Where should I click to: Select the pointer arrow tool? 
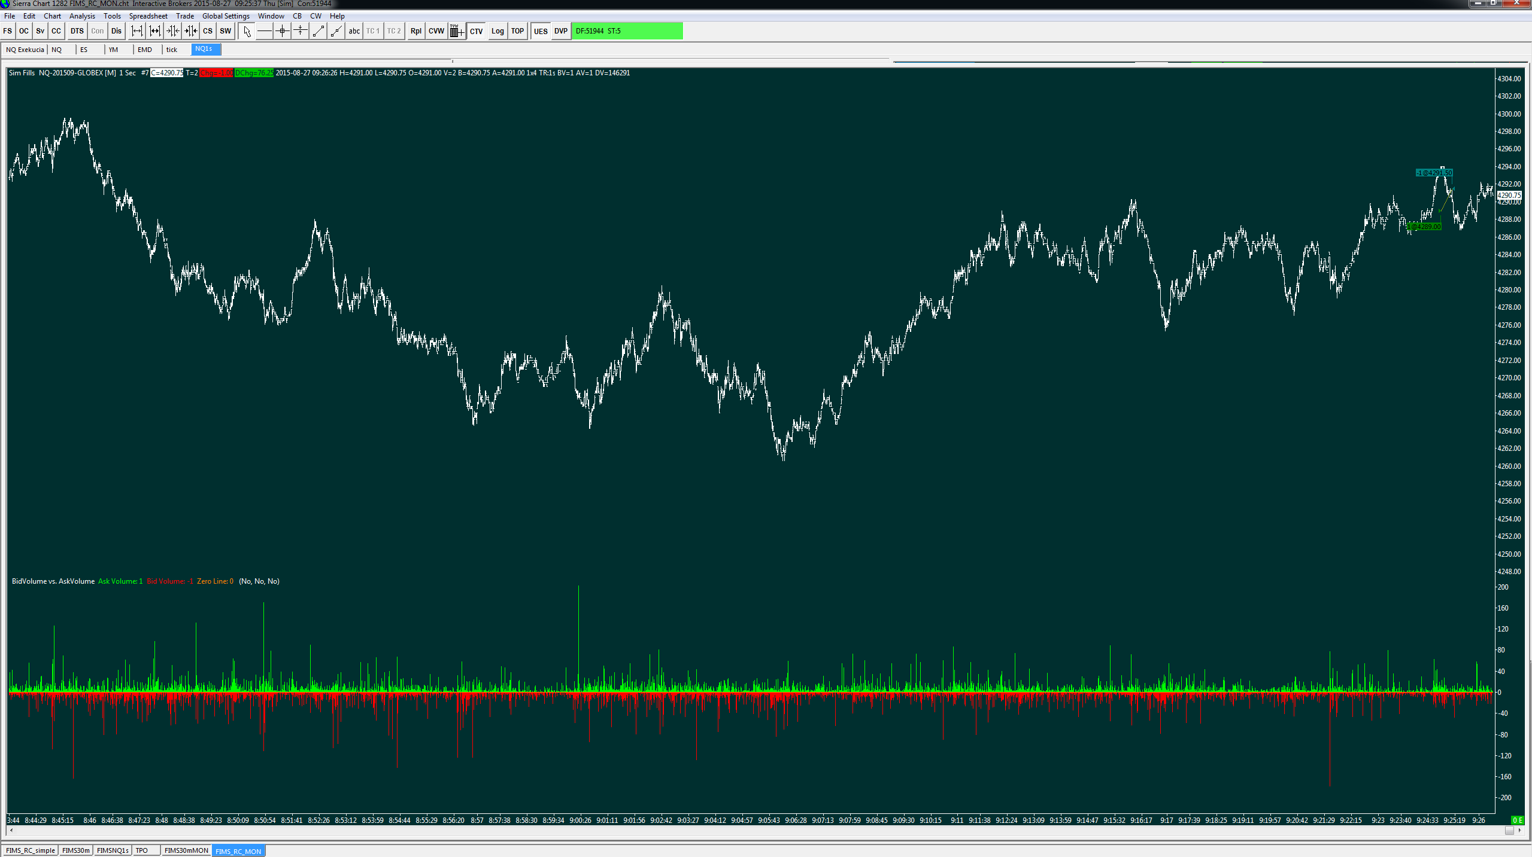[x=247, y=31]
